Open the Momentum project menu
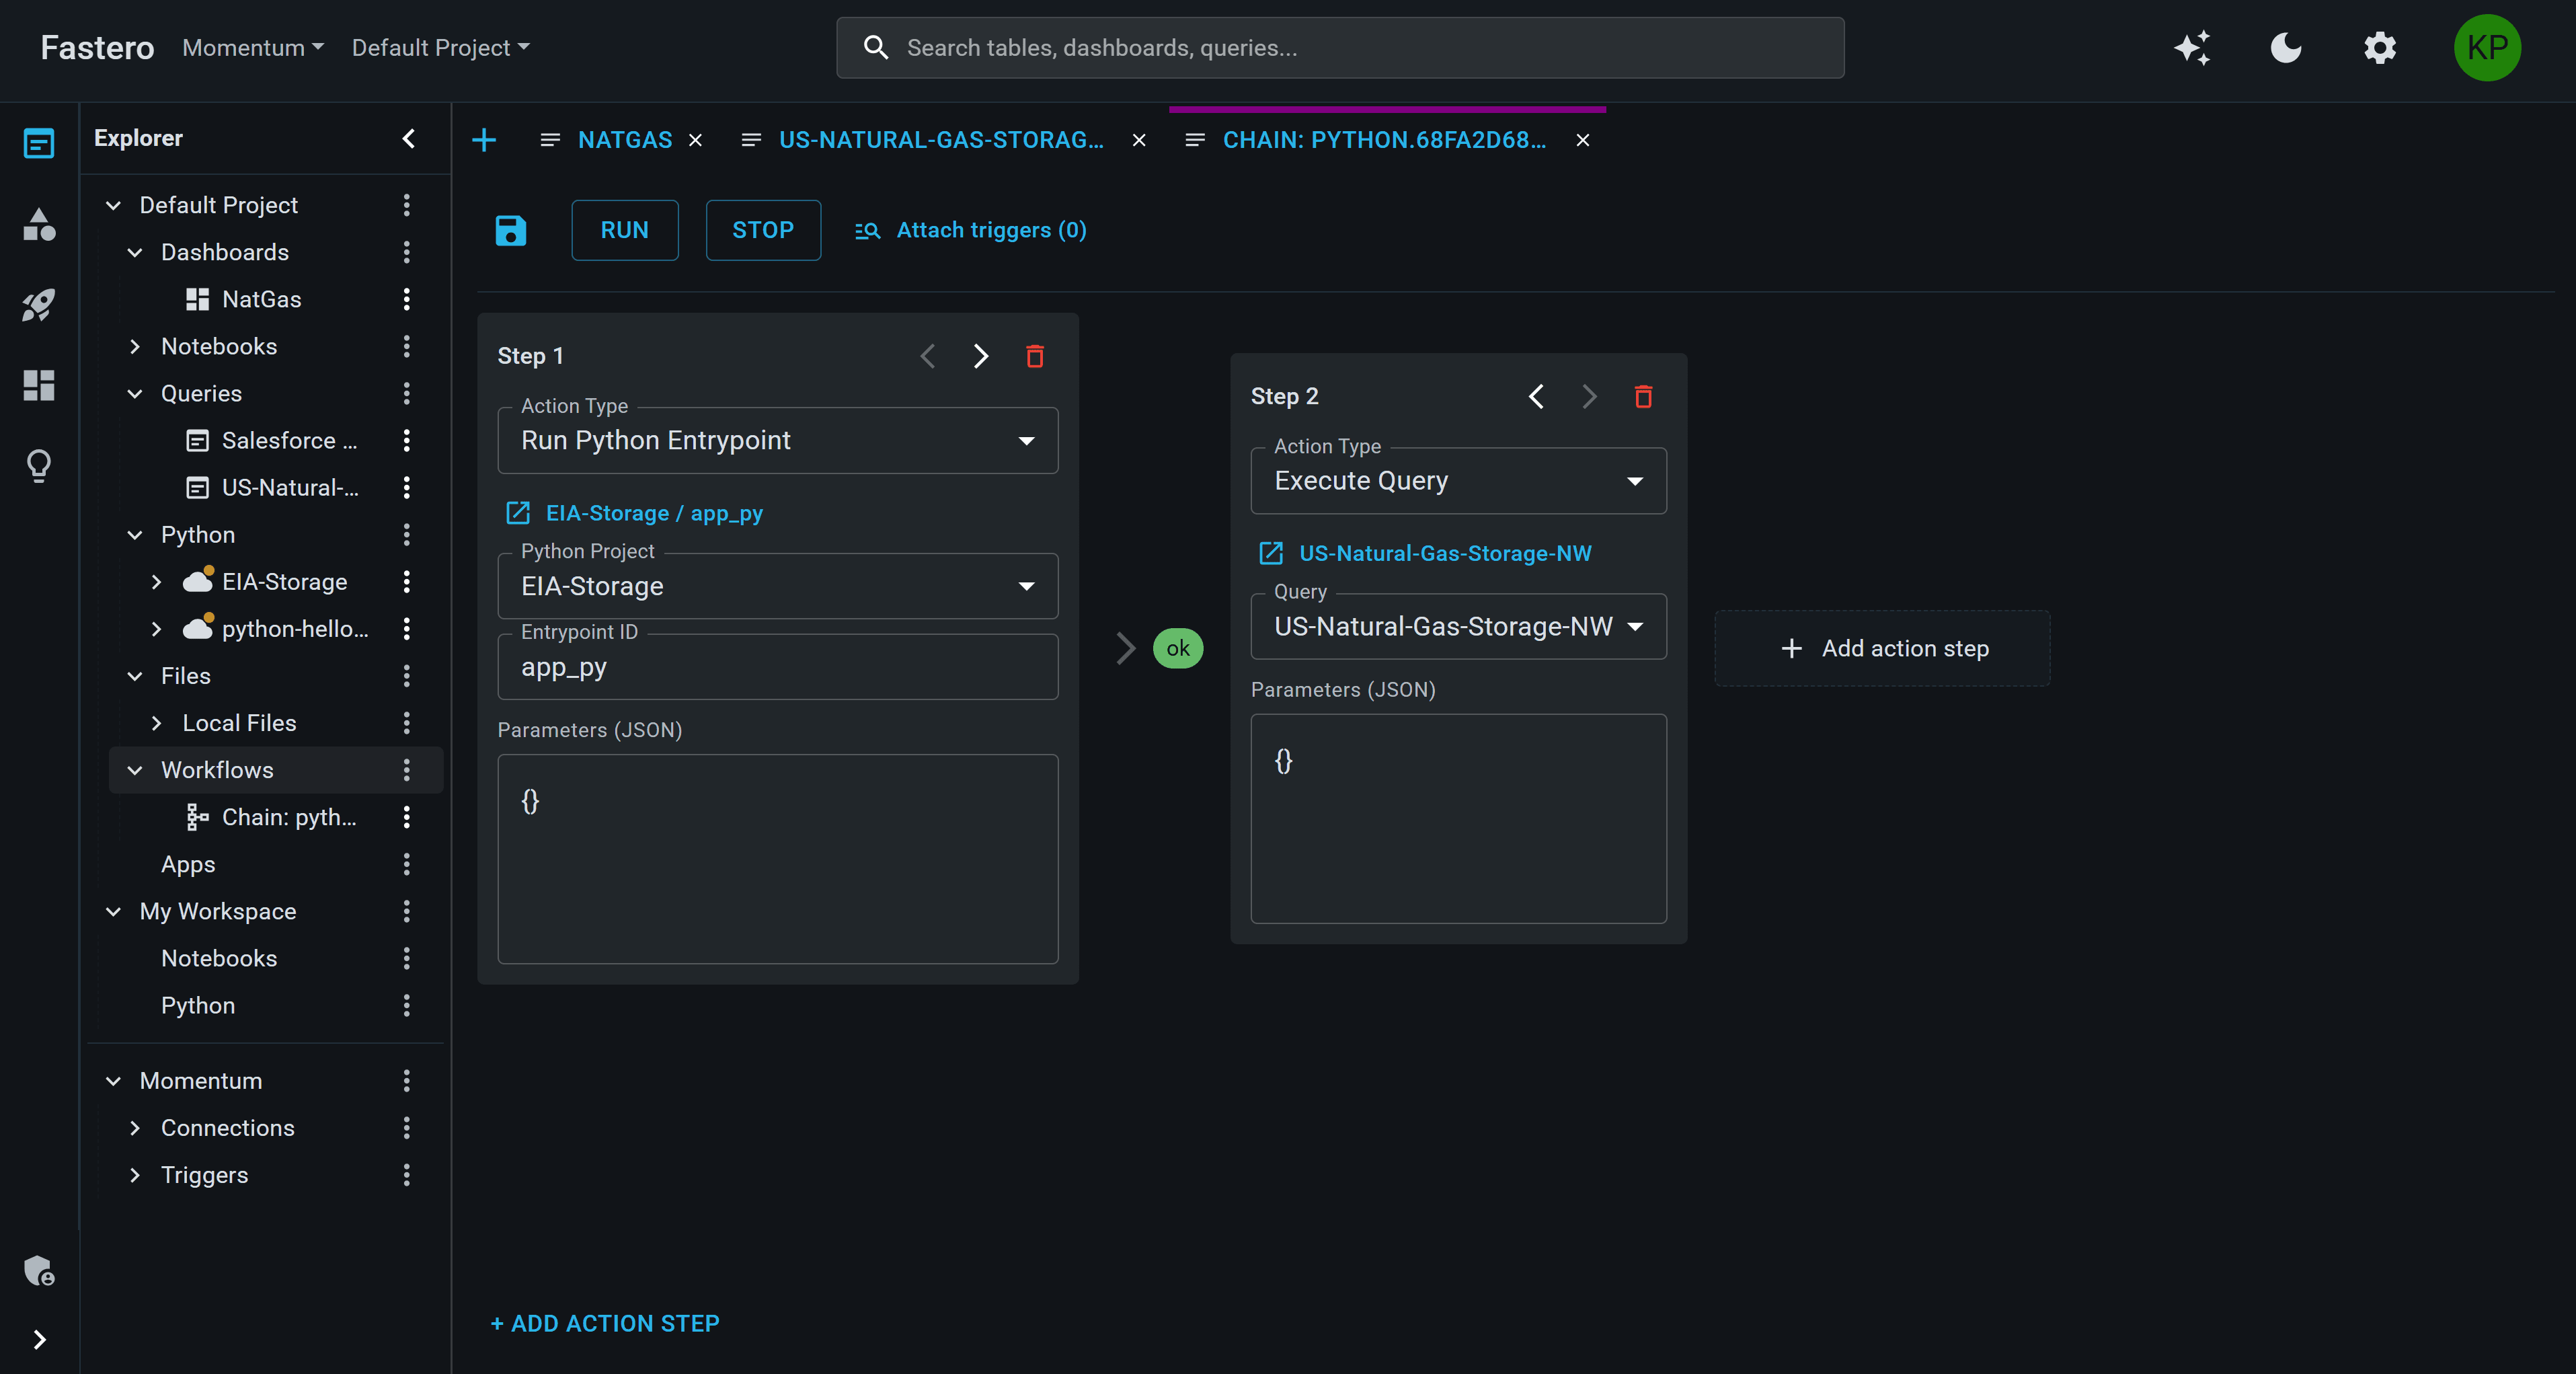Viewport: 2576px width, 1374px height. (x=251, y=47)
